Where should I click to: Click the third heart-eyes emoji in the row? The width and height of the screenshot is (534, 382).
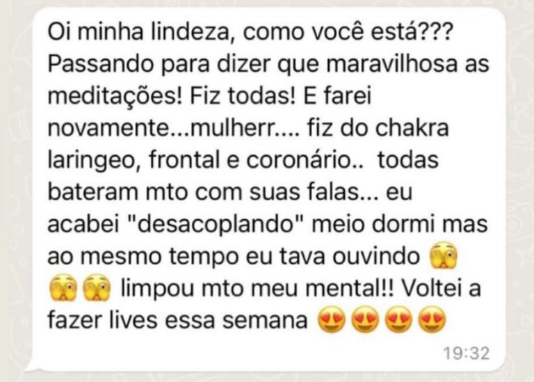click(x=398, y=320)
